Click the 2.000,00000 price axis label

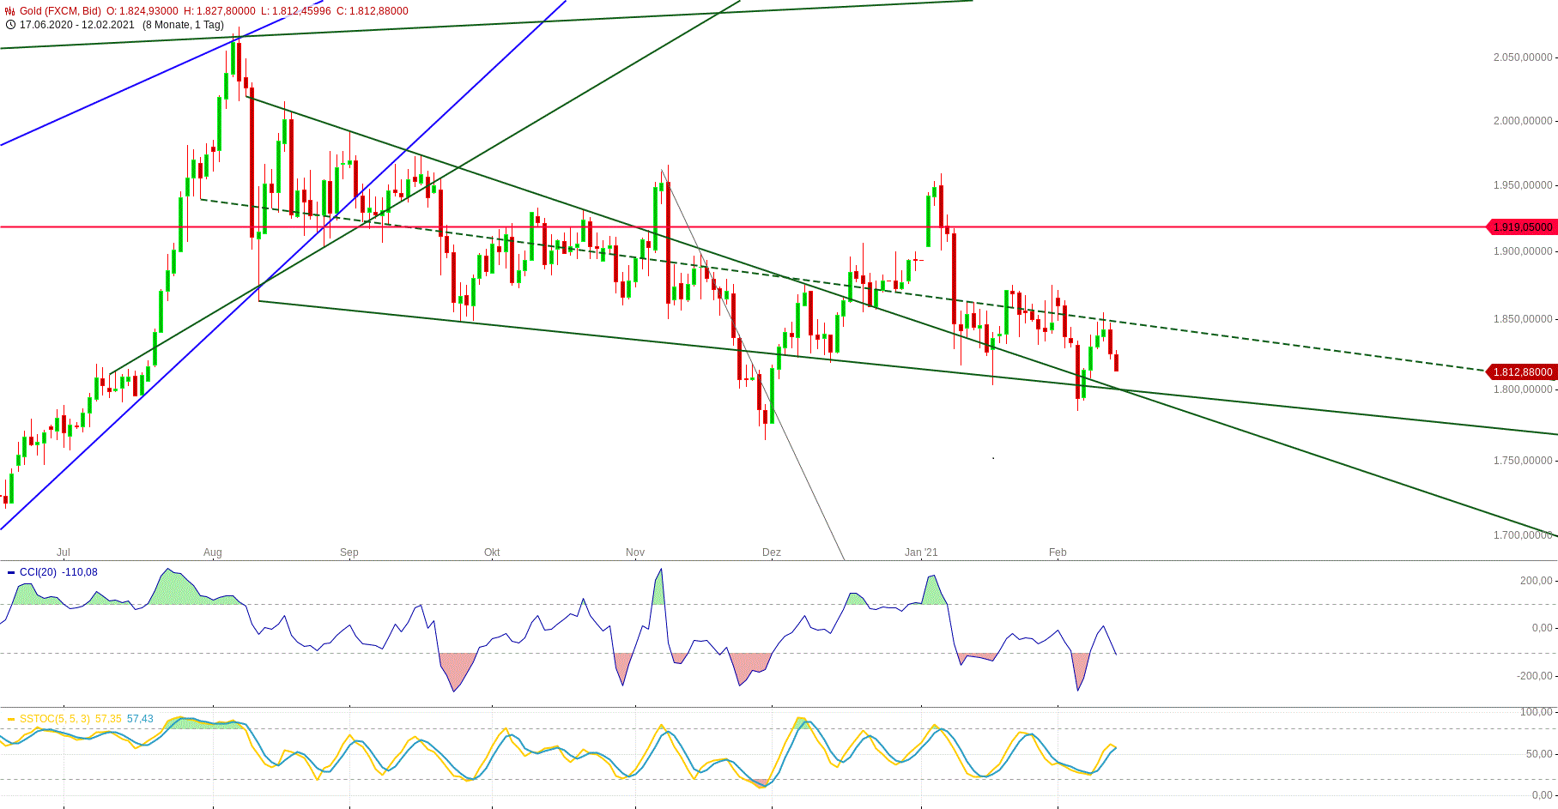(1523, 121)
